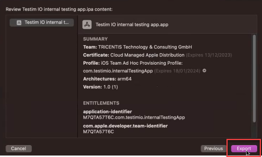Viewport: 262px width, 157px height.
Task: Click the Version 1.0 (1) line
Action: 100,87
